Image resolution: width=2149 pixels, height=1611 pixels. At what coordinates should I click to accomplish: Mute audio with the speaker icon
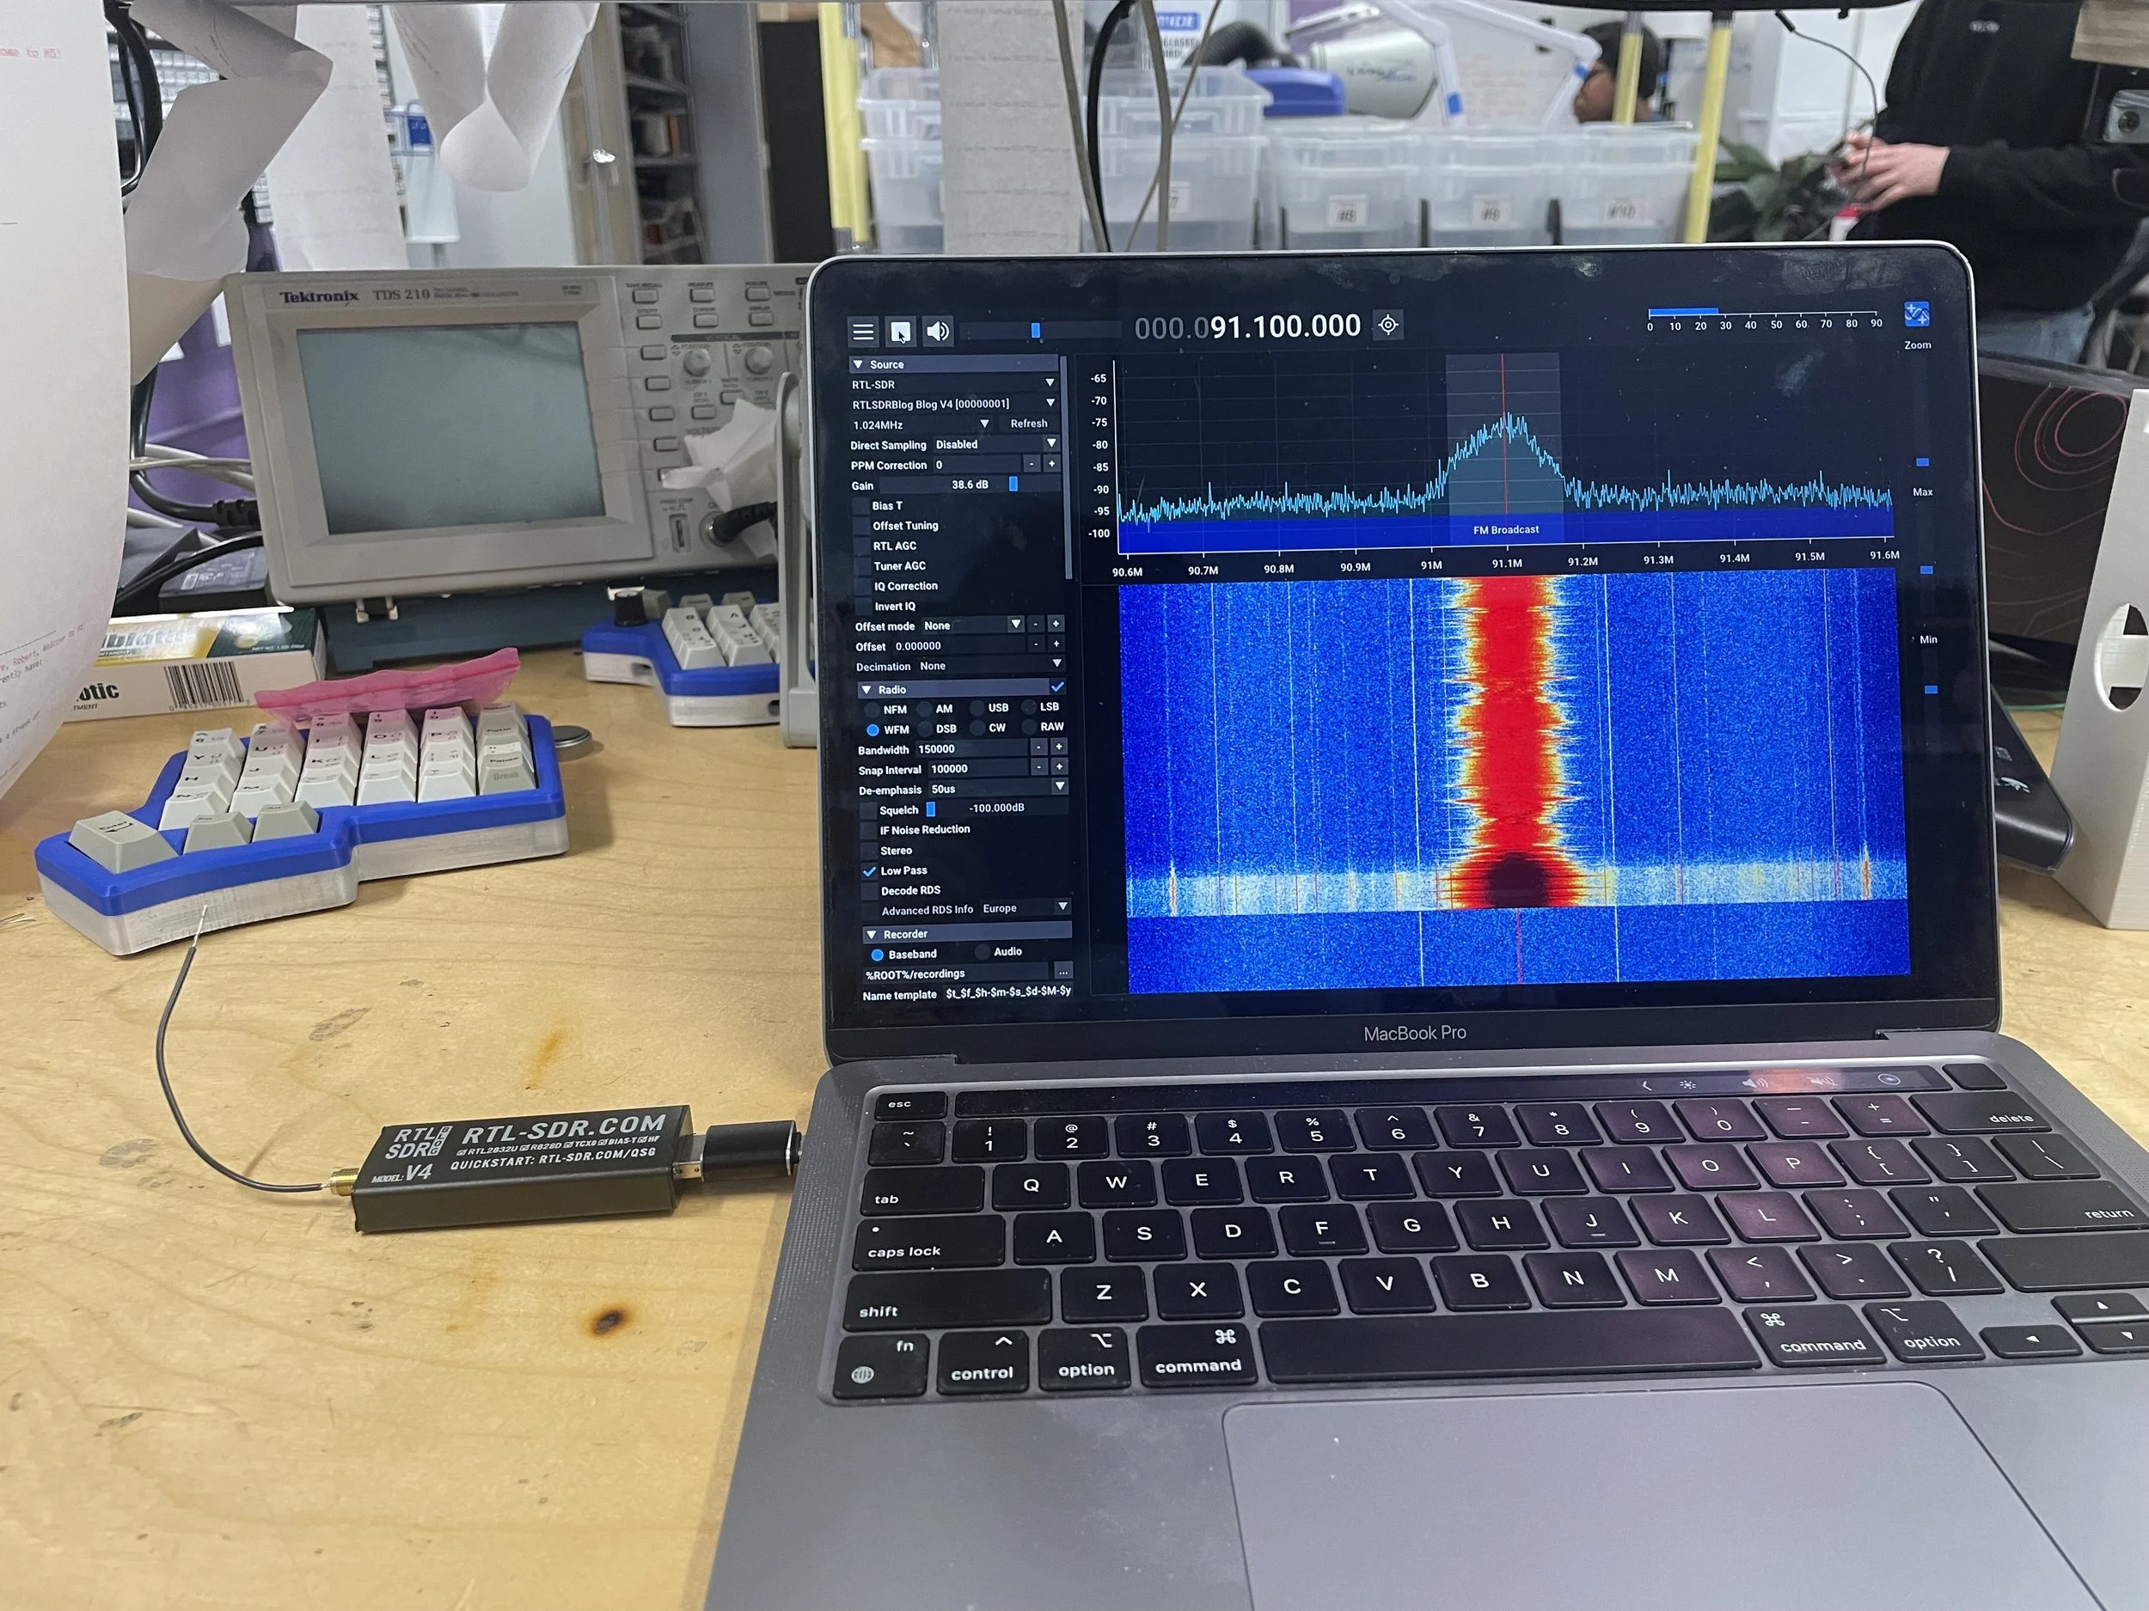coord(938,331)
